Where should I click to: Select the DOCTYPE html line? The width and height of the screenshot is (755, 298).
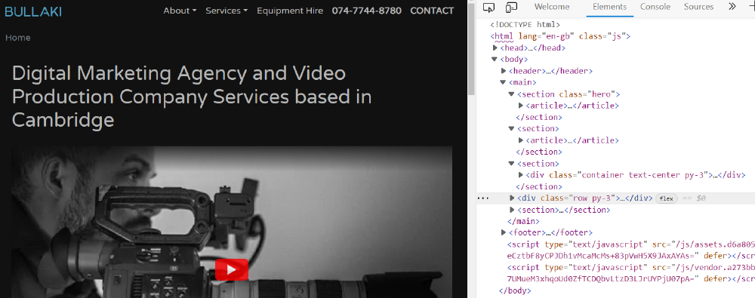(x=525, y=25)
